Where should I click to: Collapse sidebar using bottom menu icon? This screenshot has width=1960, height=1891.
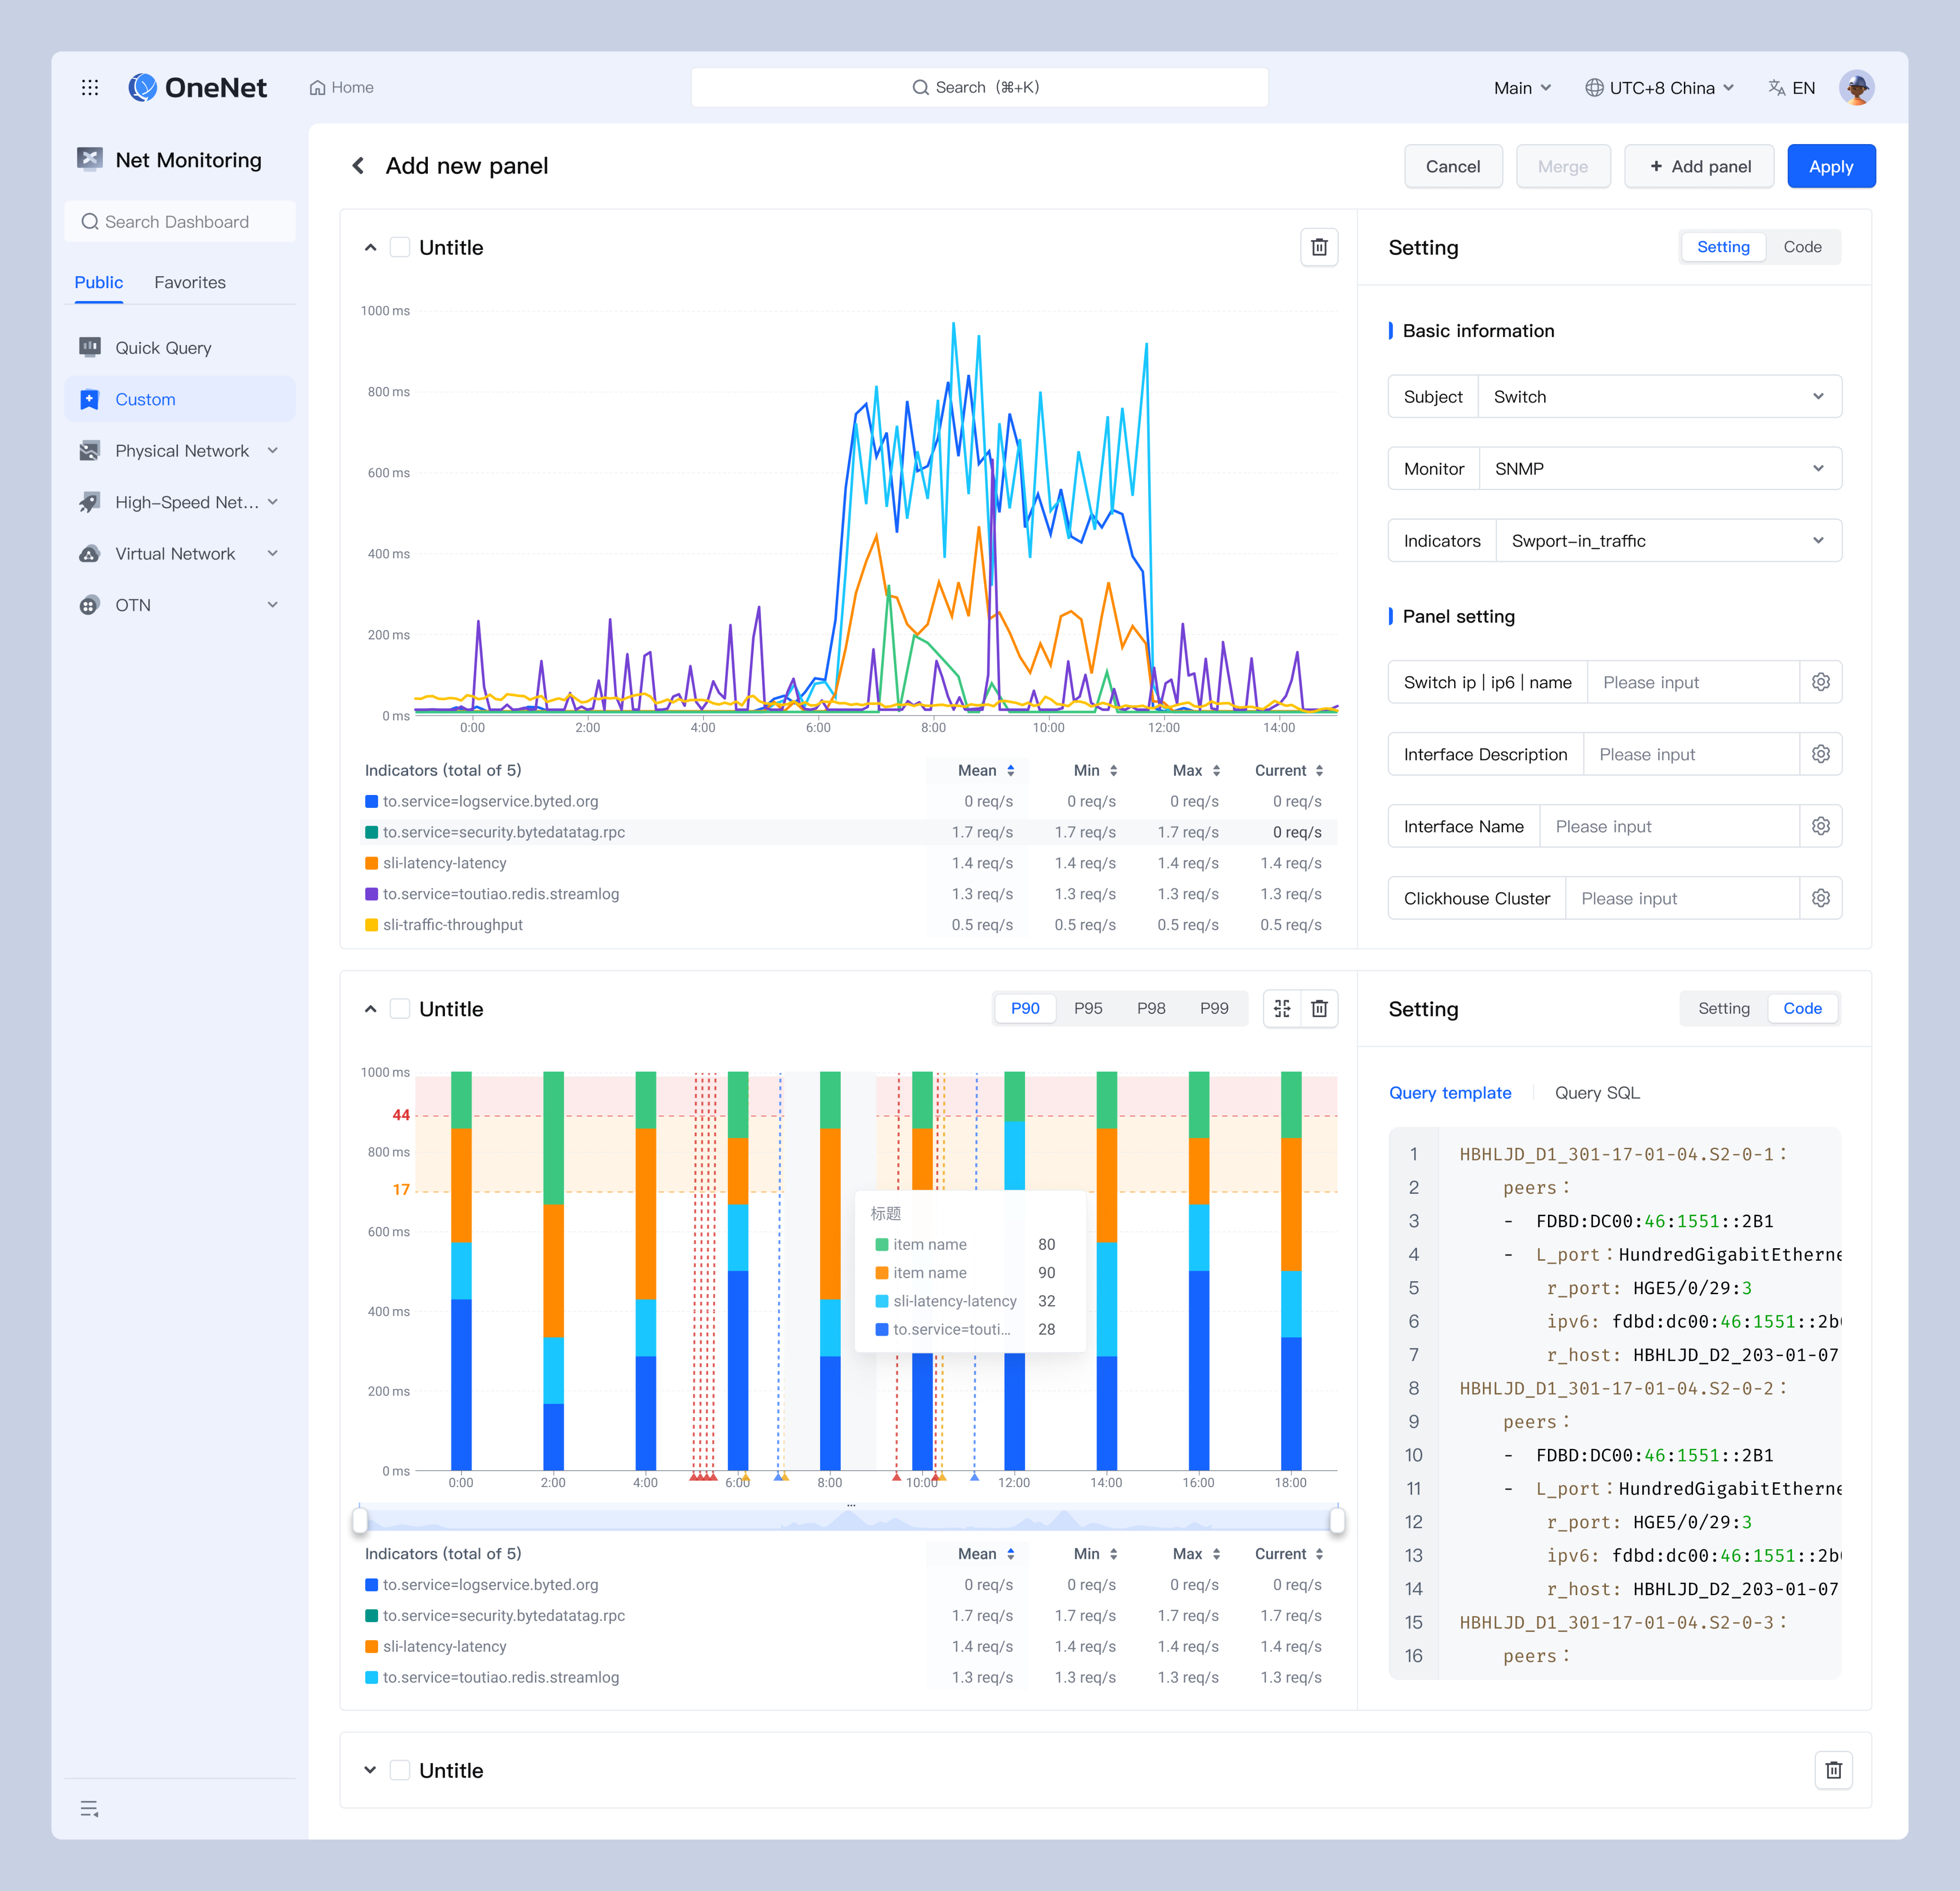(89, 1808)
